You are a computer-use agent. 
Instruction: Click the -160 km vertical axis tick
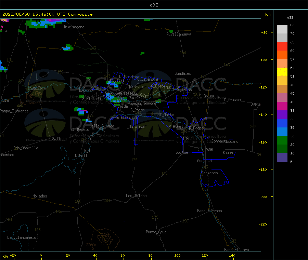(264, 142)
